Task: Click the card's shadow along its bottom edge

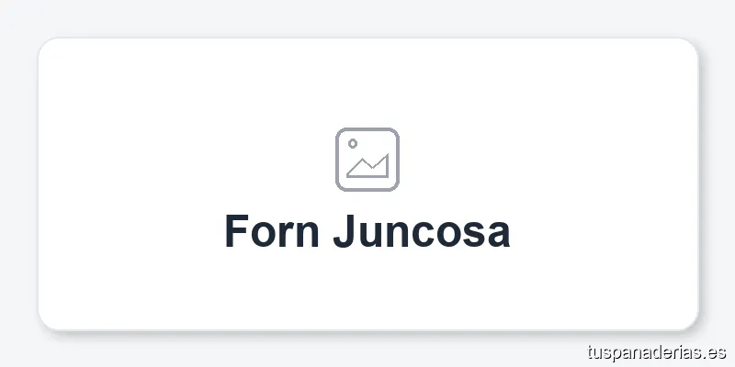Action: pos(367,332)
